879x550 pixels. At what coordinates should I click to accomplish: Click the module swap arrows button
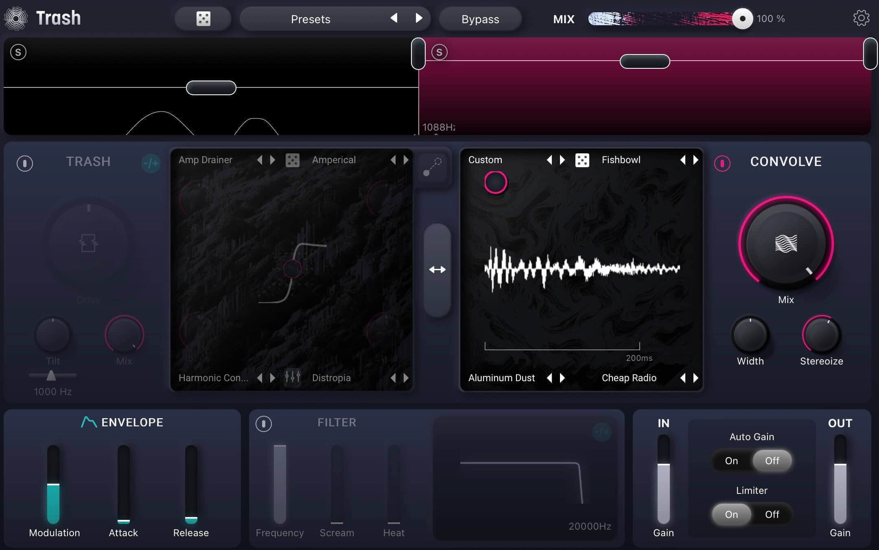point(437,269)
